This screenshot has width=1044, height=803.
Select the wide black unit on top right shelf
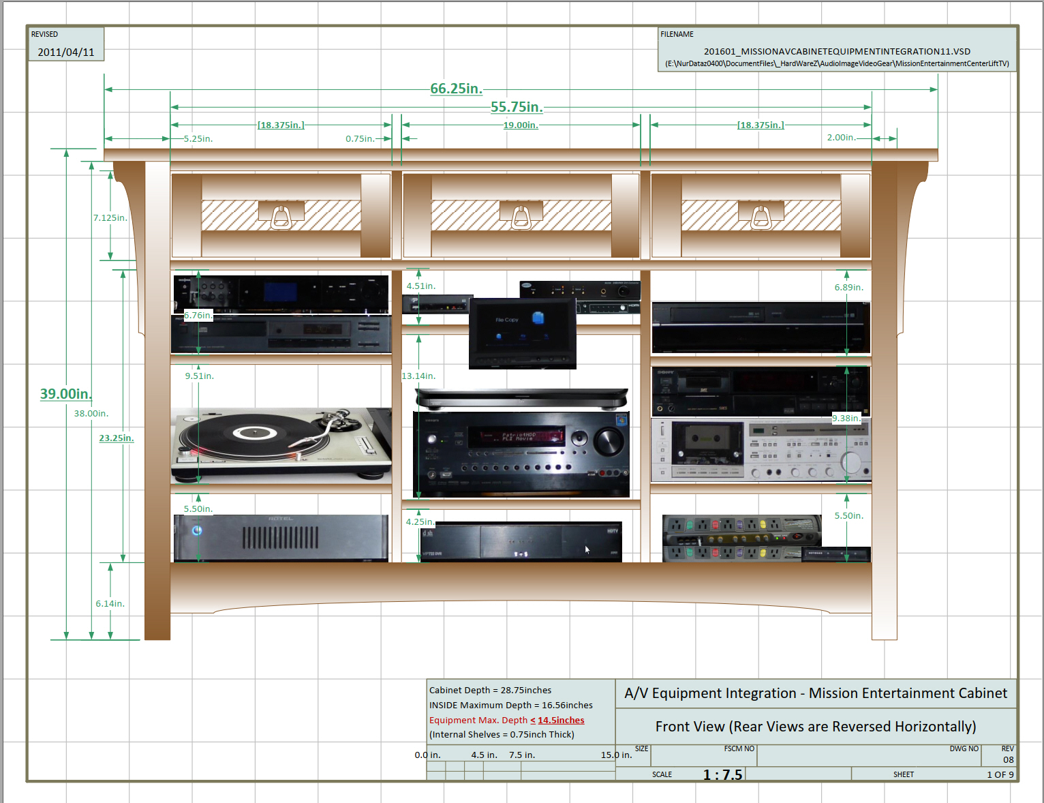[x=761, y=328]
